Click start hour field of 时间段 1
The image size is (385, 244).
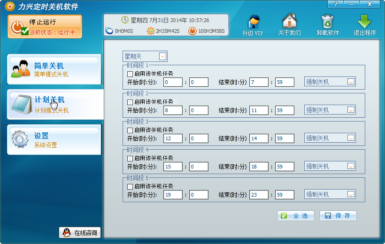coord(173,82)
